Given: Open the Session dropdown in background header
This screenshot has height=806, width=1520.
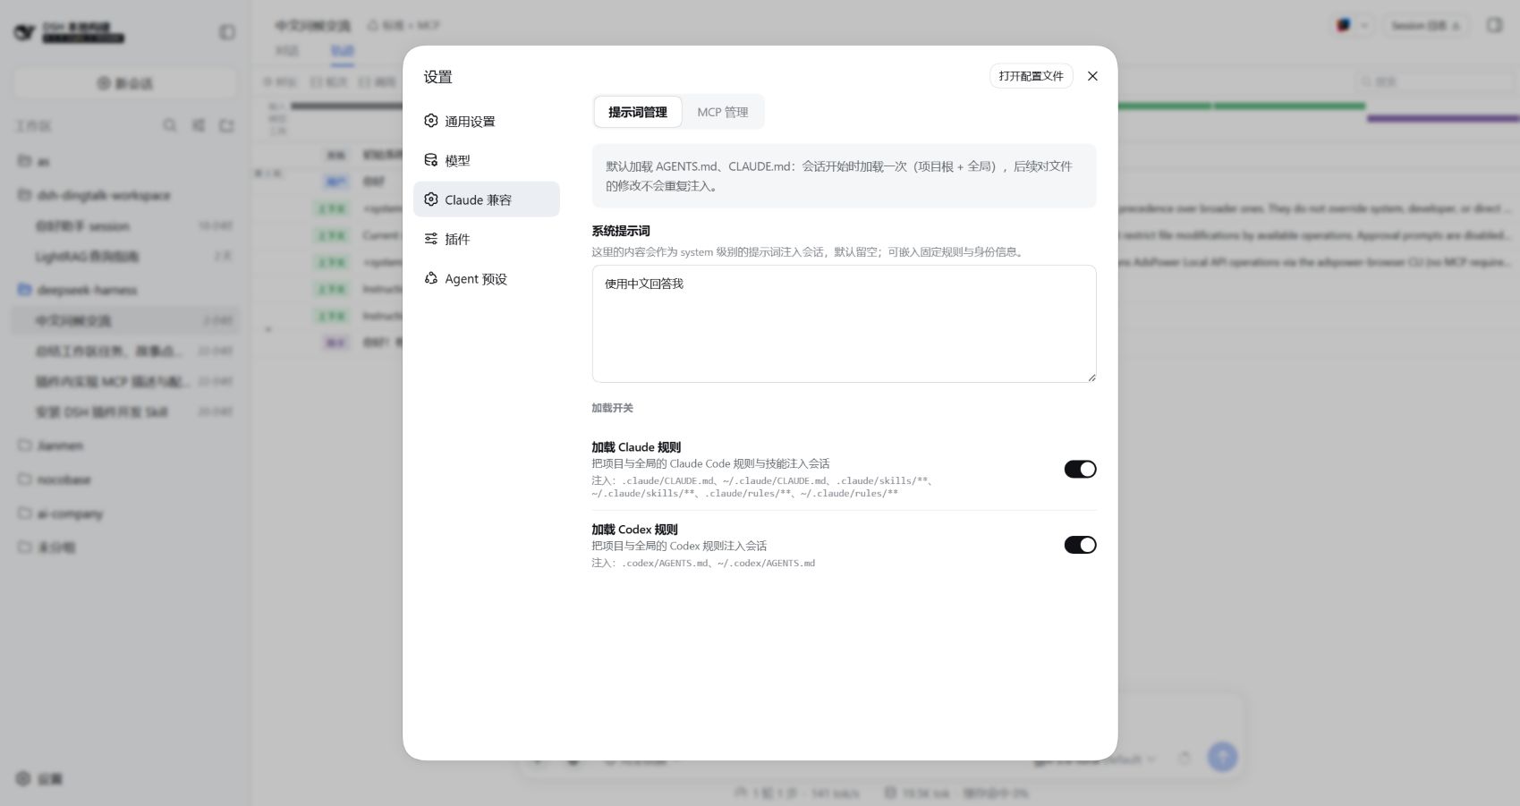Looking at the screenshot, I should click(x=1424, y=25).
